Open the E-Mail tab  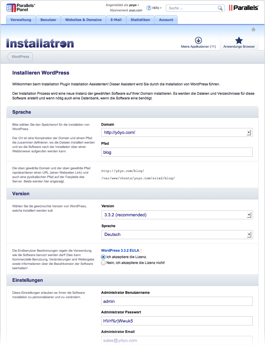pyautogui.click(x=116, y=20)
